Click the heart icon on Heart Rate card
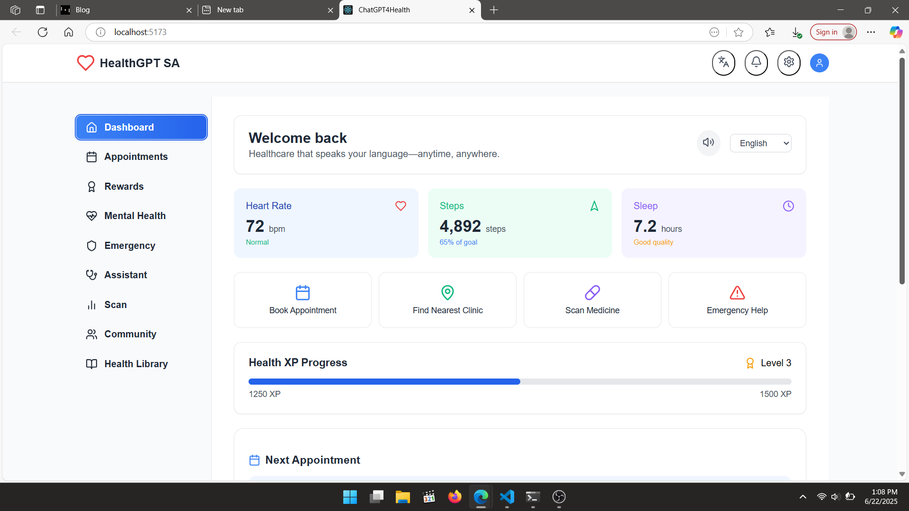Image resolution: width=909 pixels, height=511 pixels. tap(401, 206)
